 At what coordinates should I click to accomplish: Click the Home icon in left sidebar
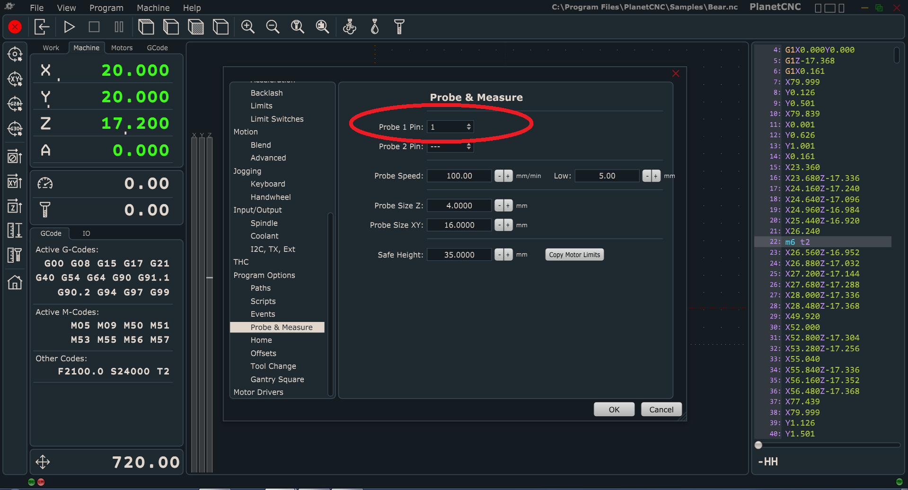click(15, 283)
